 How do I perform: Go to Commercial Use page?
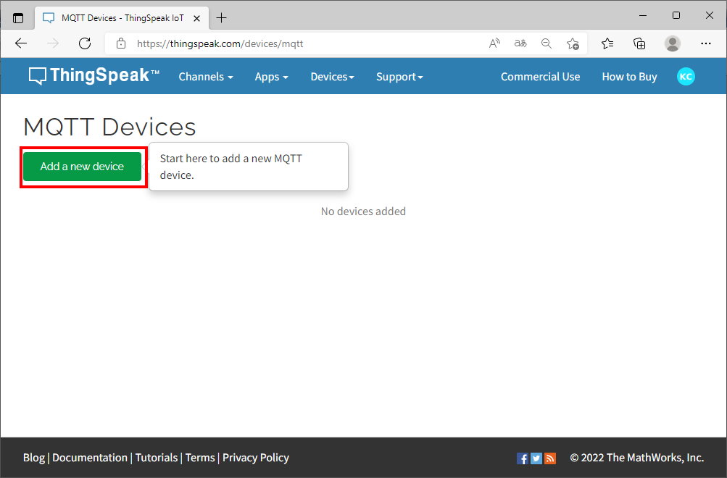(540, 77)
